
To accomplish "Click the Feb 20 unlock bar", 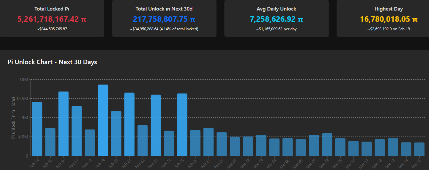I will 116,133.
